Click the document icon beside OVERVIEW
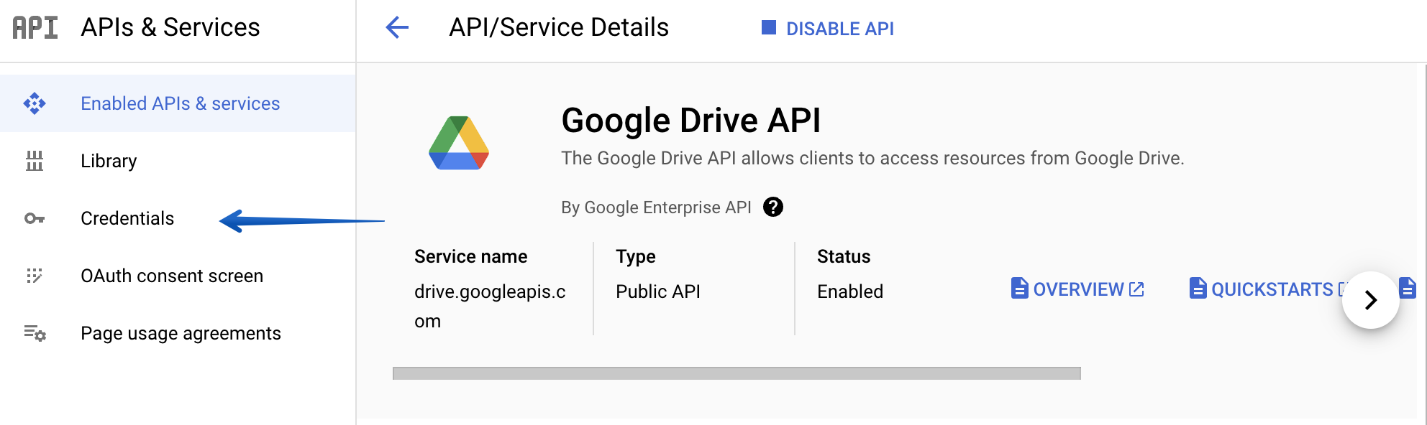 1019,288
